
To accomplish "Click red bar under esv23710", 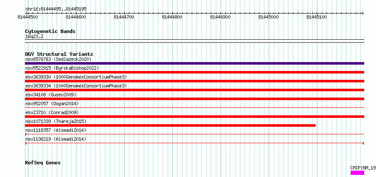I will (x=194, y=117).
